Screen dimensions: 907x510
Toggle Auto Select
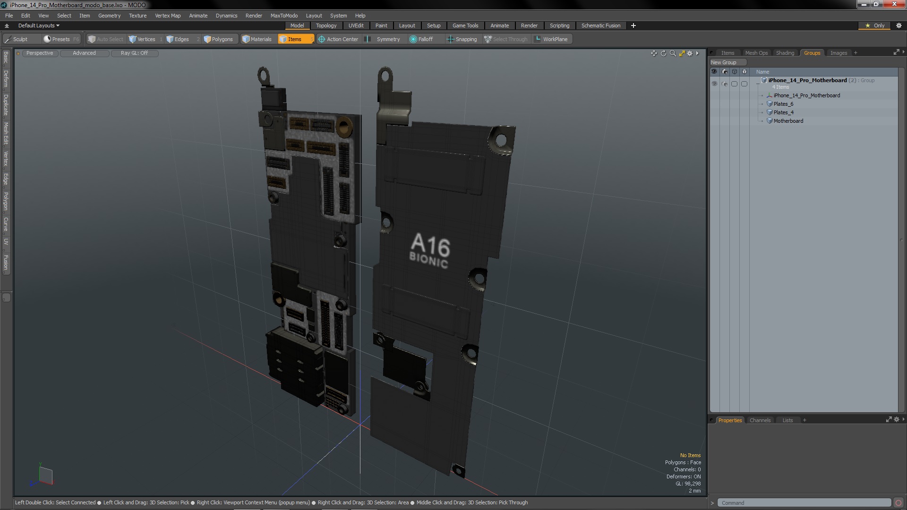106,39
